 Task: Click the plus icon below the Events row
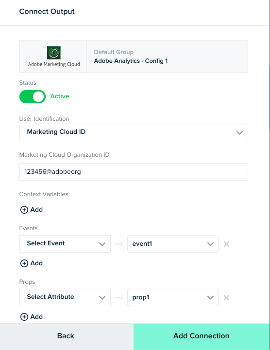pos(24,263)
